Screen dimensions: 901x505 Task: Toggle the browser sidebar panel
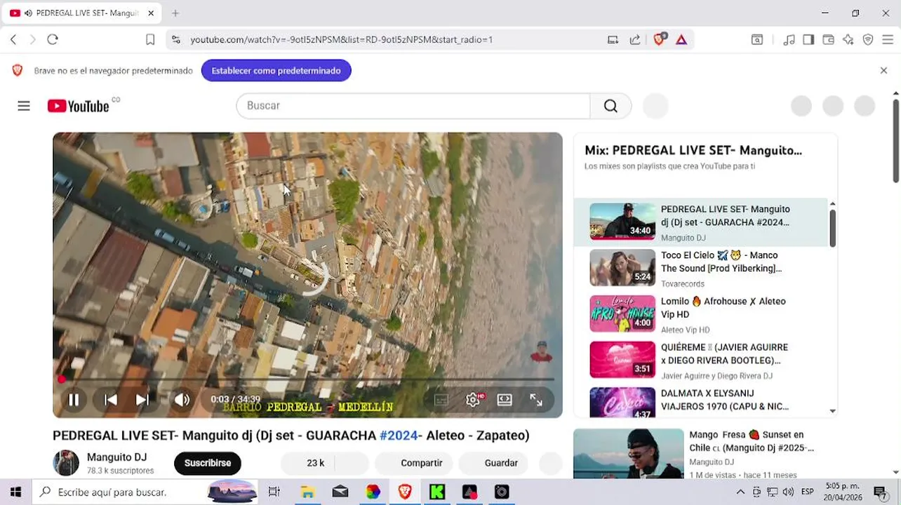pos(808,40)
